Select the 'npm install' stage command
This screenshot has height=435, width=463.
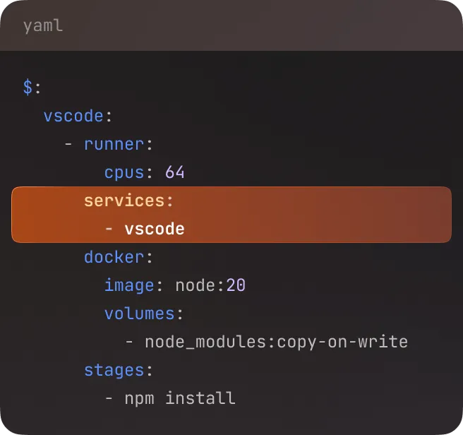click(x=180, y=398)
